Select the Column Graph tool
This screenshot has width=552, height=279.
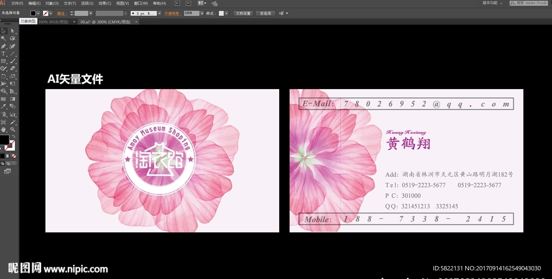pos(12,114)
